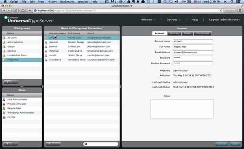244x149 pixels.
Task: Add a new role with plus button
Action: click(7, 144)
